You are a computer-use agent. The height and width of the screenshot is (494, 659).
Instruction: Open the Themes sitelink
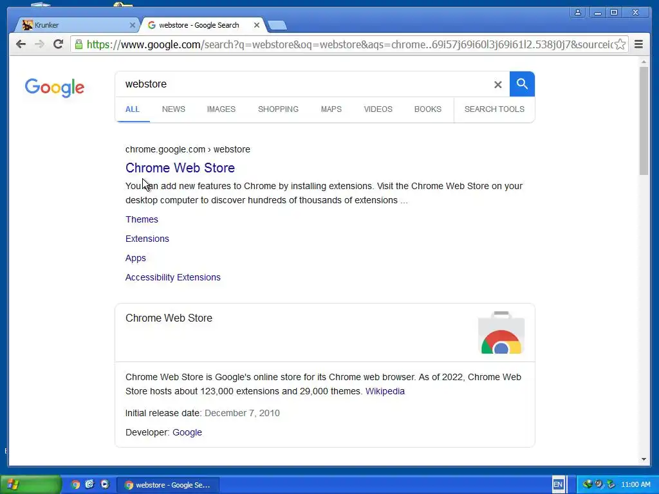point(142,219)
